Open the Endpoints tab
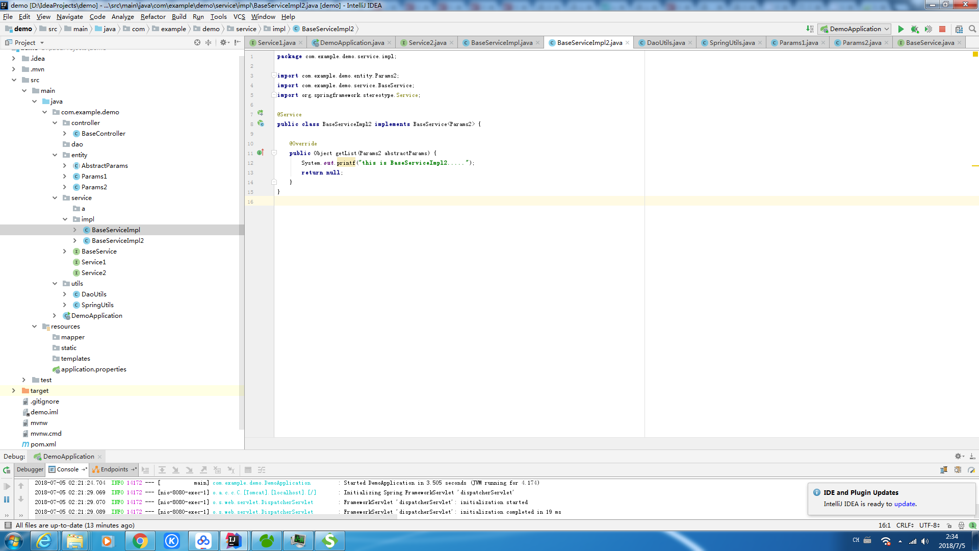This screenshot has height=551, width=979. [114, 469]
